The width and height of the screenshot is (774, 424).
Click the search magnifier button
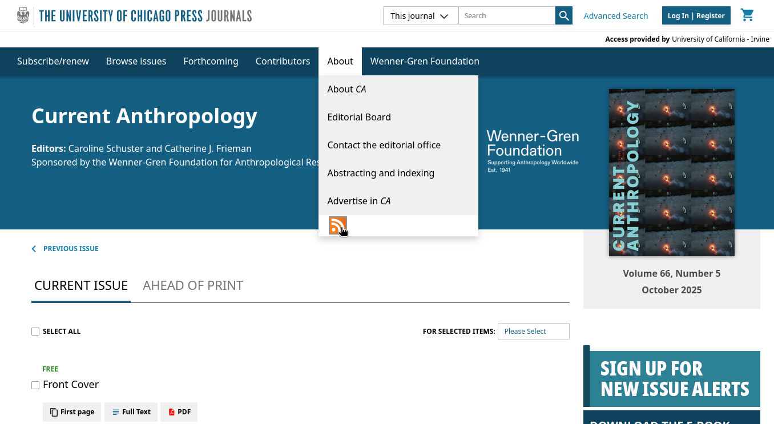coord(564,16)
